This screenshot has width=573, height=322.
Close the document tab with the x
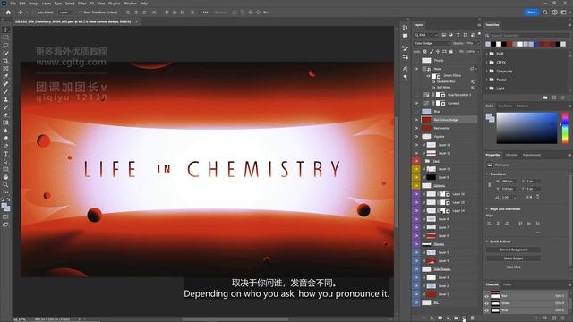click(137, 21)
